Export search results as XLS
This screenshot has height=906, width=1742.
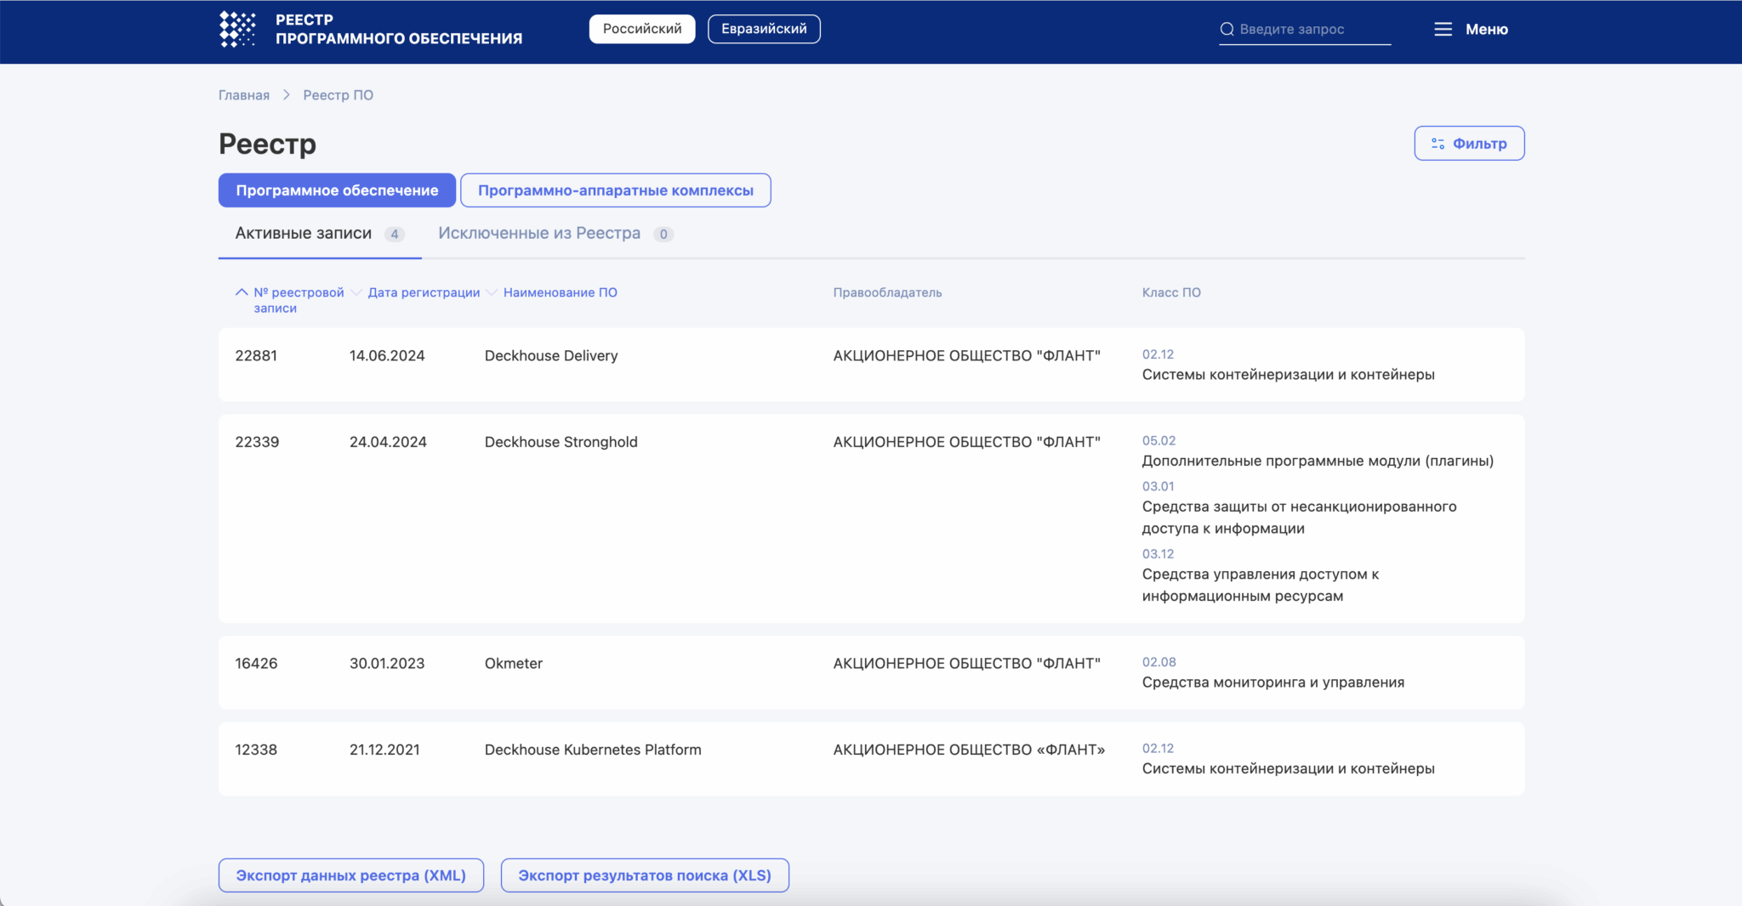(644, 875)
